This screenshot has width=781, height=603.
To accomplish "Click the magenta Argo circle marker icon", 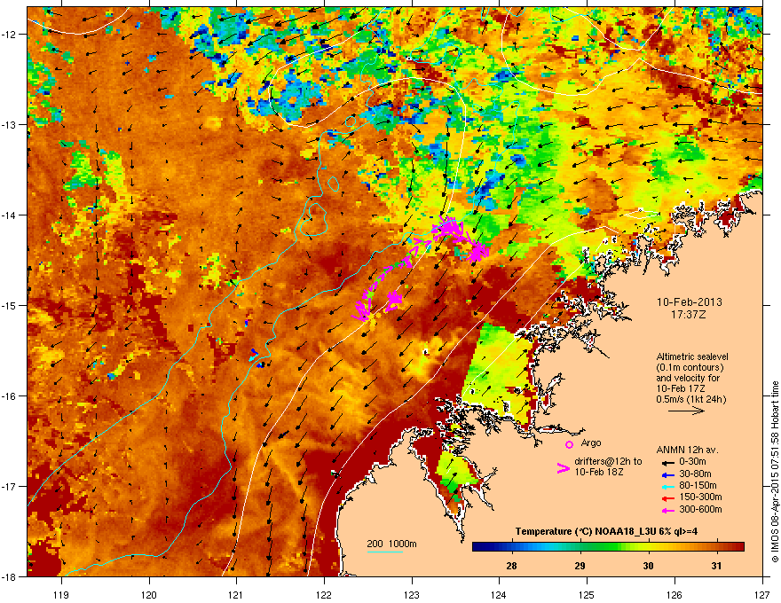I will point(569,444).
